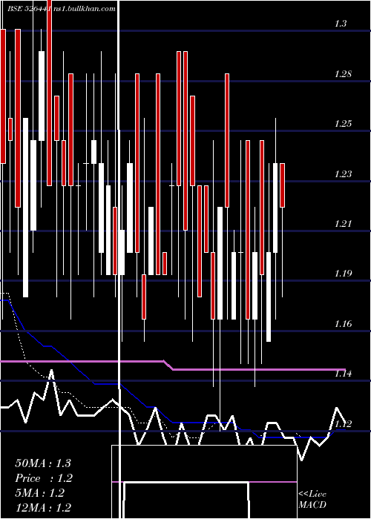Click the 1.19 price axis label
The width and height of the screenshot is (371, 519).
pos(343,274)
